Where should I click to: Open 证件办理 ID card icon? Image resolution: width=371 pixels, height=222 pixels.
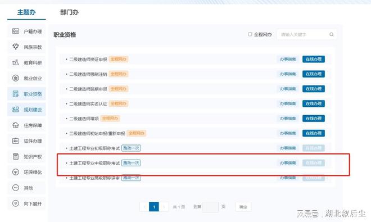click(x=16, y=141)
